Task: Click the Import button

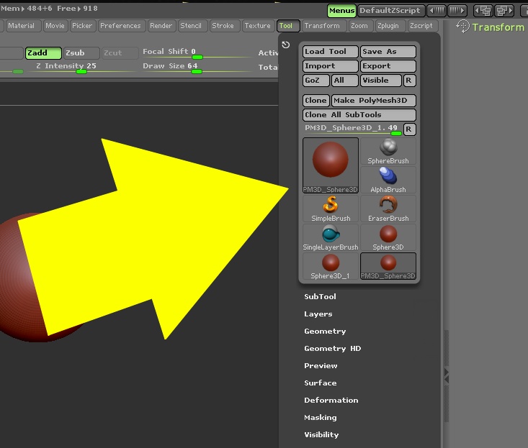Action: pos(331,66)
